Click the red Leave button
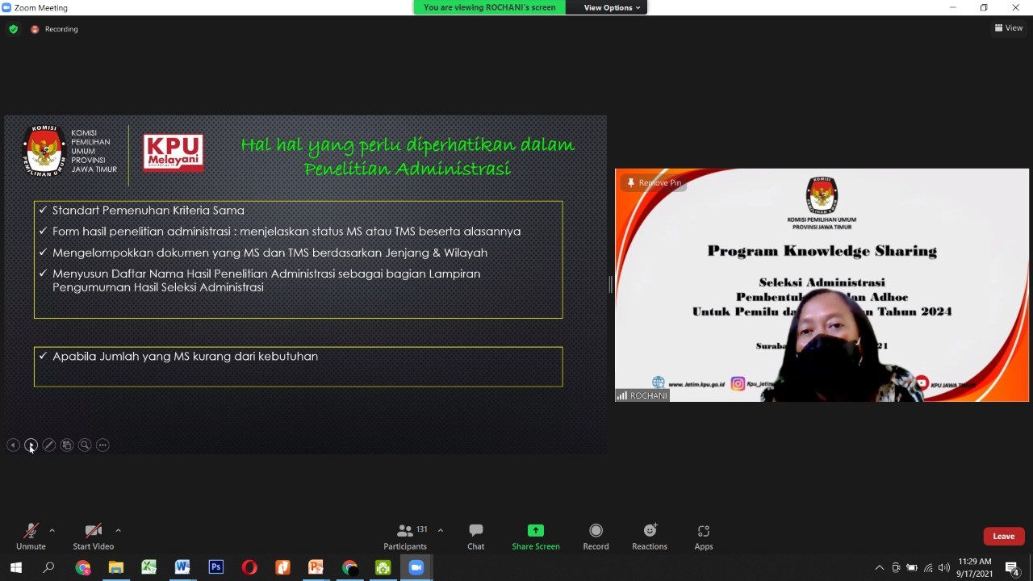 pyautogui.click(x=1003, y=536)
